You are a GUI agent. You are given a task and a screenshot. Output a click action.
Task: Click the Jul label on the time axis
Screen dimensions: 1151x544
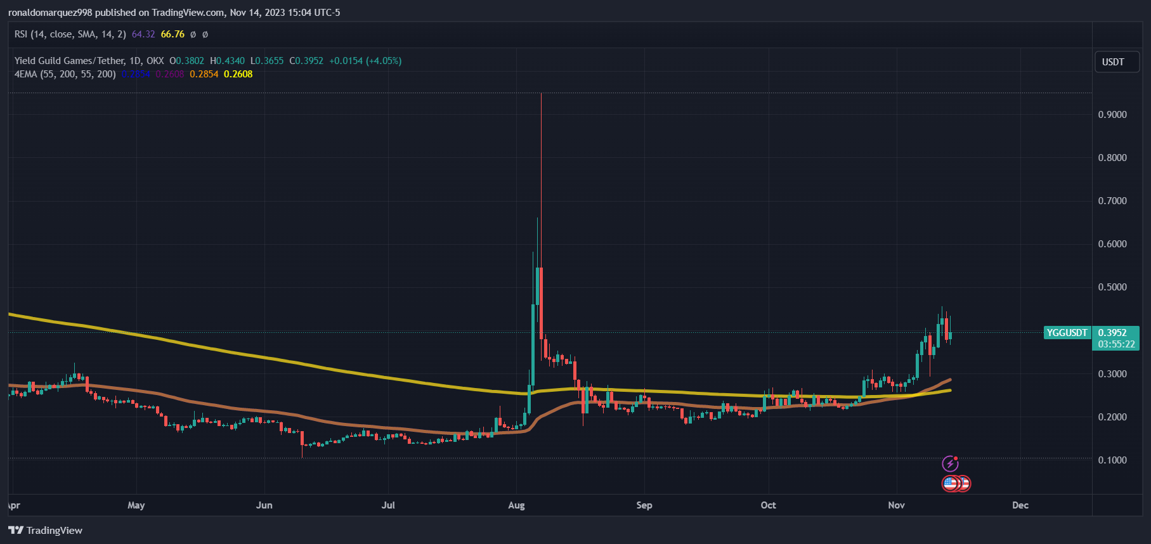tap(388, 505)
